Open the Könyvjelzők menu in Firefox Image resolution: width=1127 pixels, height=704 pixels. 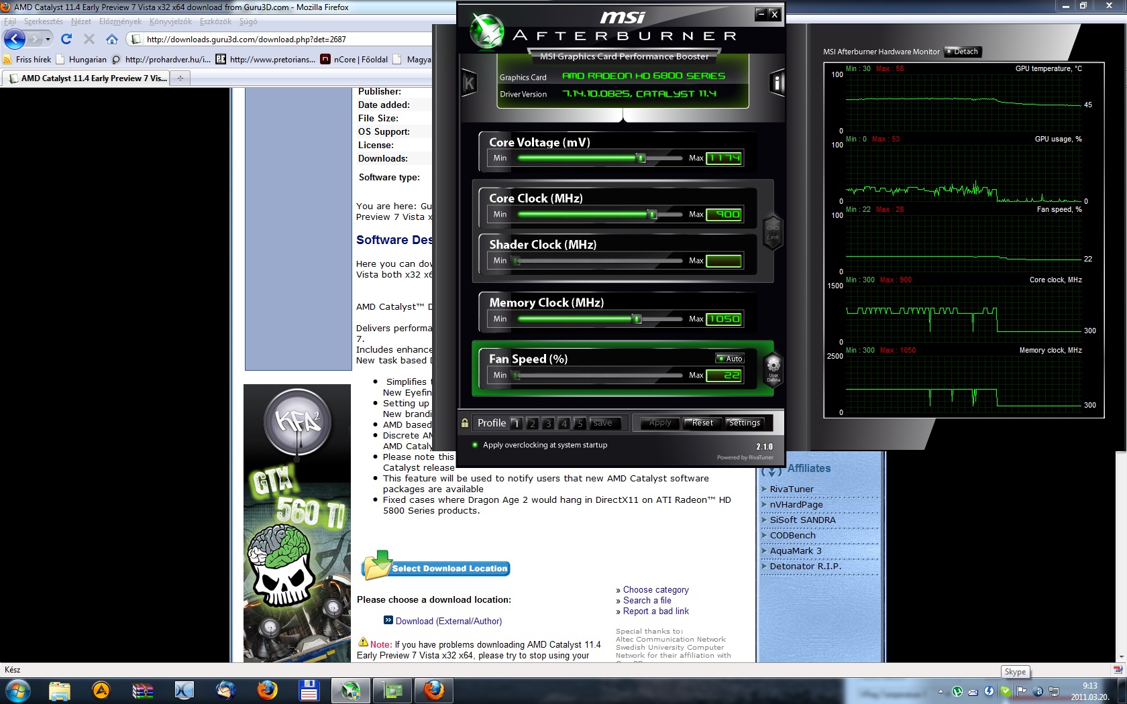pos(170,21)
